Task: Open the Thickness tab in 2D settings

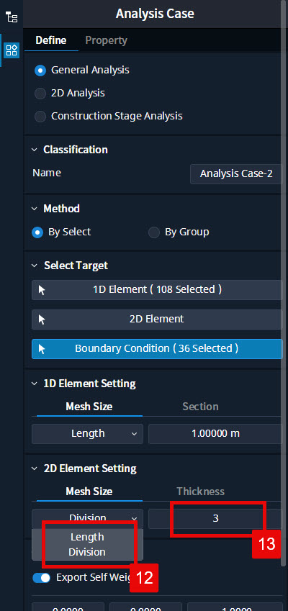Action: tap(200, 492)
